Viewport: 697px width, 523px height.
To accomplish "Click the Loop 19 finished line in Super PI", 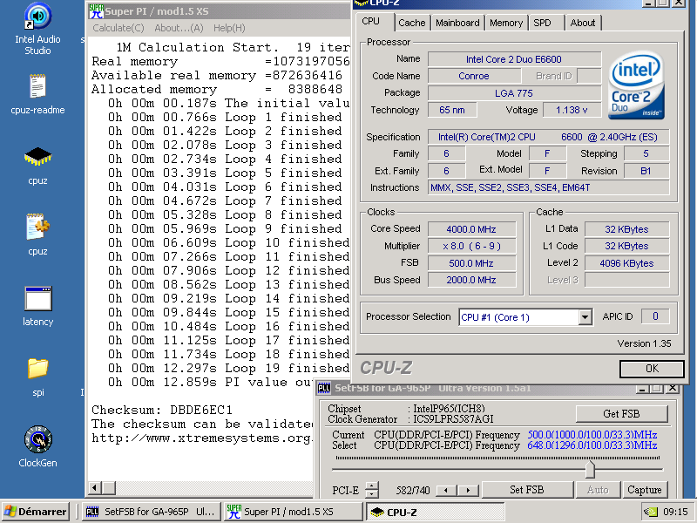I will pyautogui.click(x=229, y=368).
